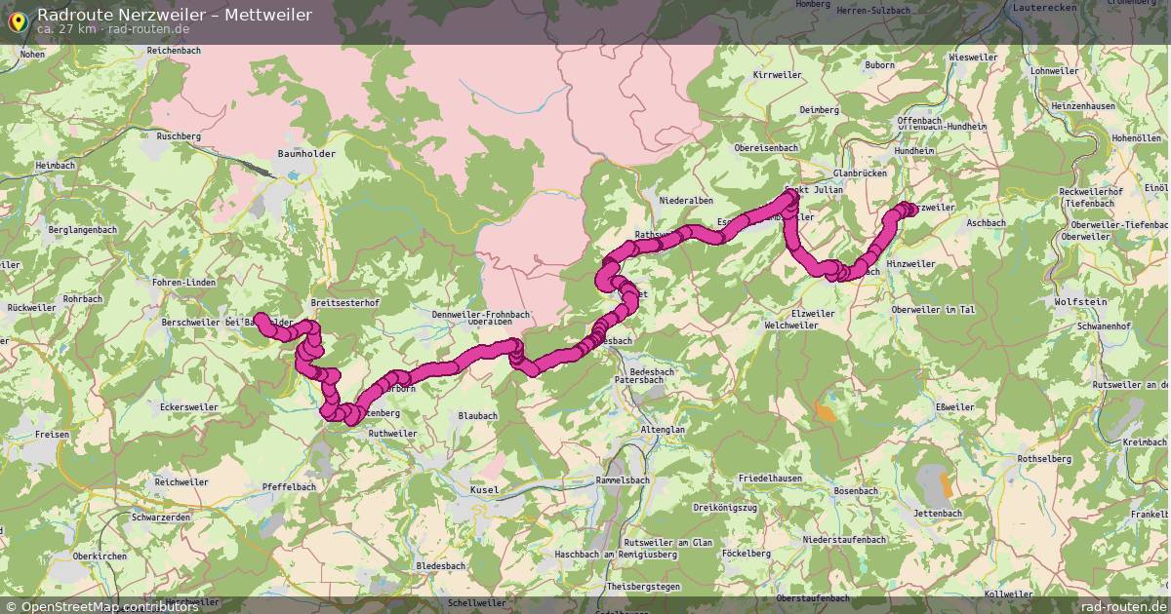Click the Radroute Nerzweiler – Mettweiler title
The width and height of the screenshot is (1171, 614).
tap(175, 14)
